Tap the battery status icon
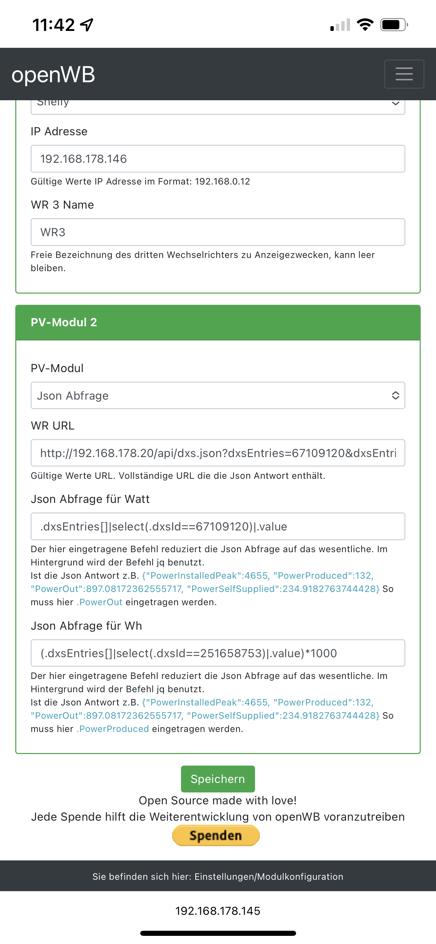Viewport: 436px width, 944px height. click(394, 25)
